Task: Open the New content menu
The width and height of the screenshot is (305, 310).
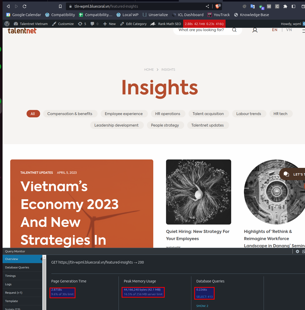Action: (x=109, y=24)
